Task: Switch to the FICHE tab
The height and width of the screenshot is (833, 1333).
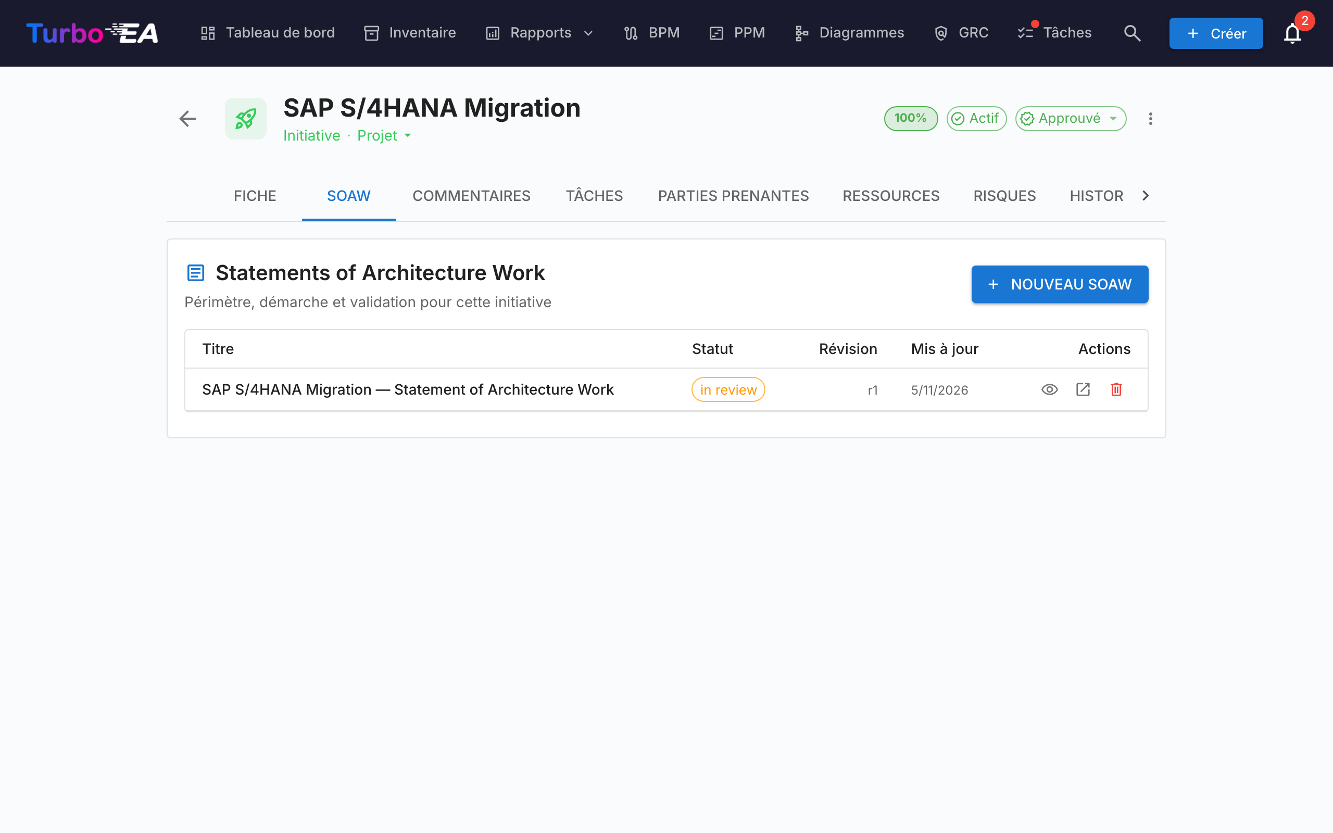Action: [255, 196]
